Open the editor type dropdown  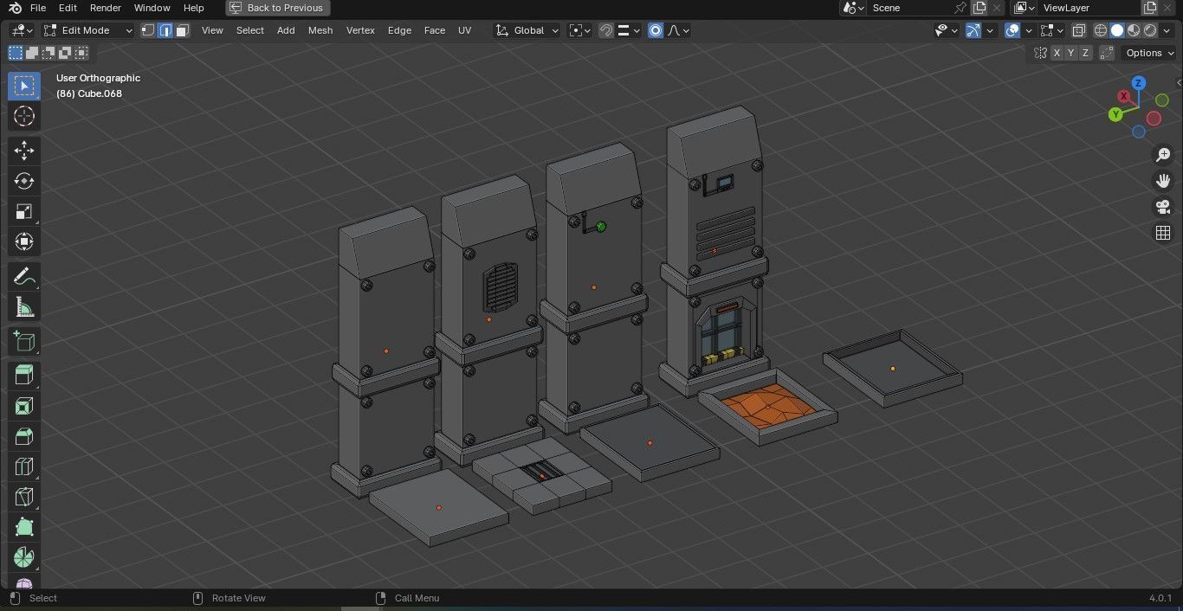[22, 30]
